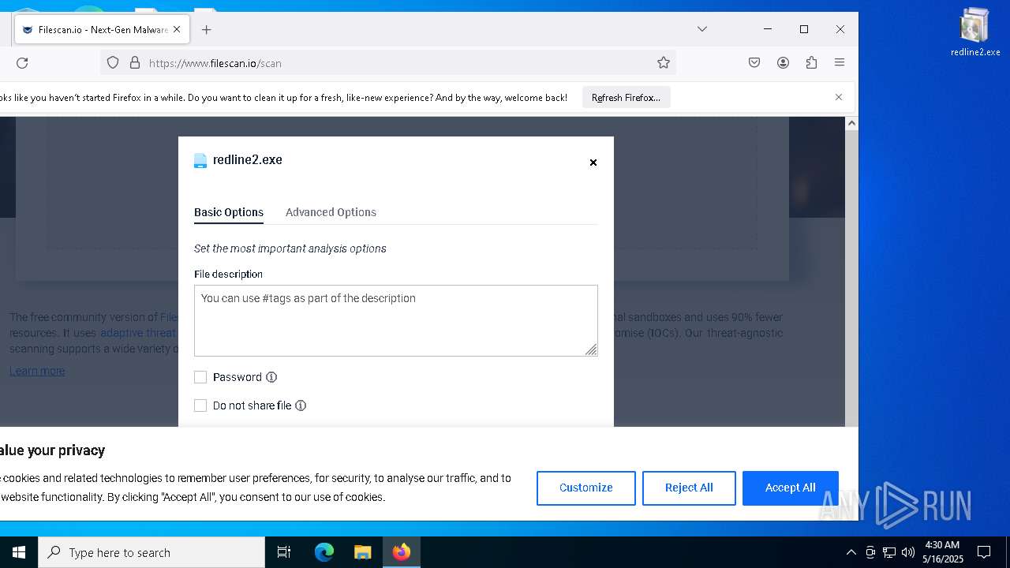
Task: Open File Explorer from the taskbar
Action: click(362, 552)
